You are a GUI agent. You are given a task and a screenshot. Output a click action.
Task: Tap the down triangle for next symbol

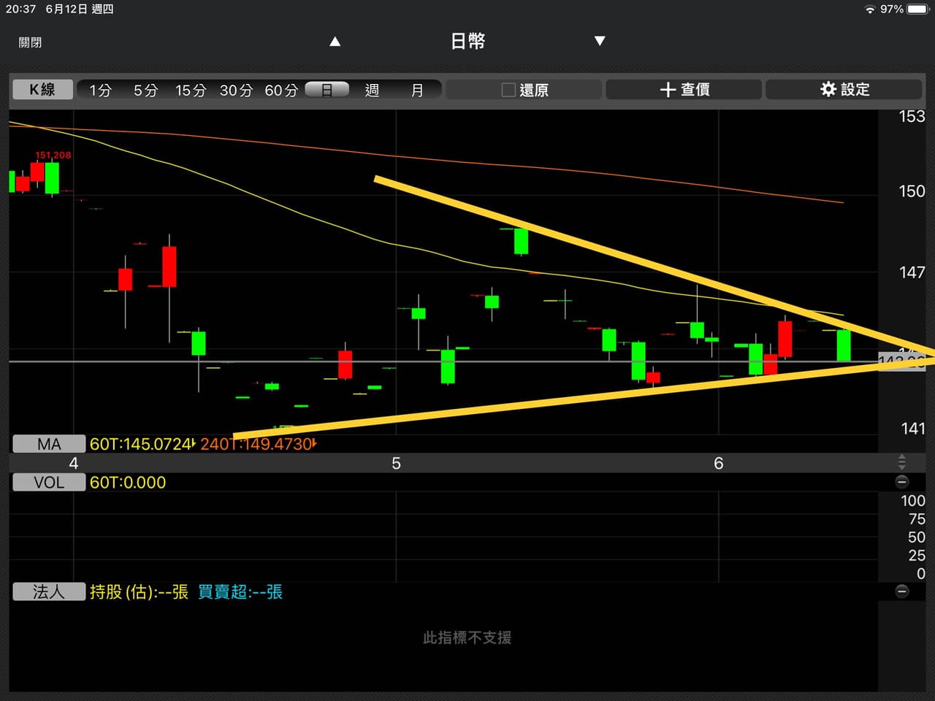coord(600,42)
